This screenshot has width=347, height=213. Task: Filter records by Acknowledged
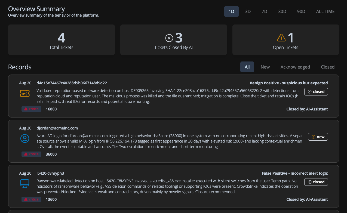pyautogui.click(x=295, y=67)
